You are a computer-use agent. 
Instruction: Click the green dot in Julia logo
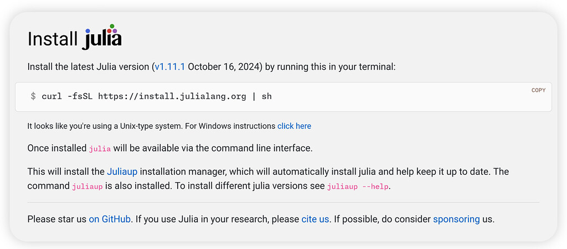(x=112, y=26)
